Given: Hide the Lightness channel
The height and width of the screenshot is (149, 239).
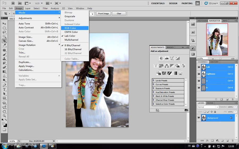Looking at the screenshot, I should coord(199,74).
